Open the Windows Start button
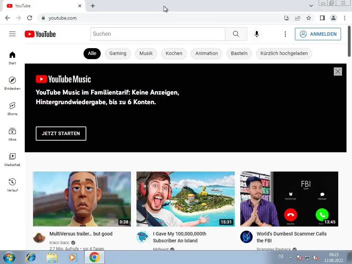 [9, 257]
